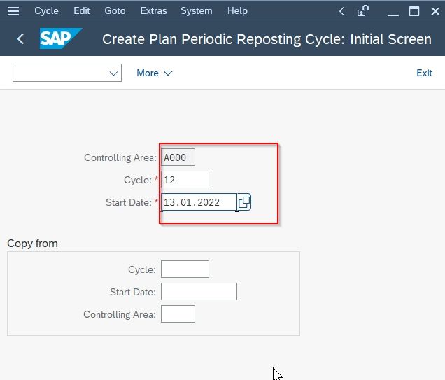This screenshot has height=380, width=445.
Task: Close the SAP window
Action: [435, 11]
